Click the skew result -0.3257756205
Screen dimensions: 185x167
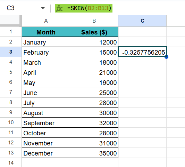[142, 52]
